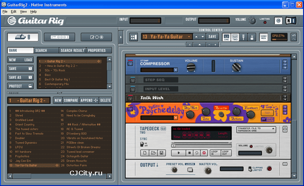Set LOOP IN point in Tapedeck

click(215, 153)
